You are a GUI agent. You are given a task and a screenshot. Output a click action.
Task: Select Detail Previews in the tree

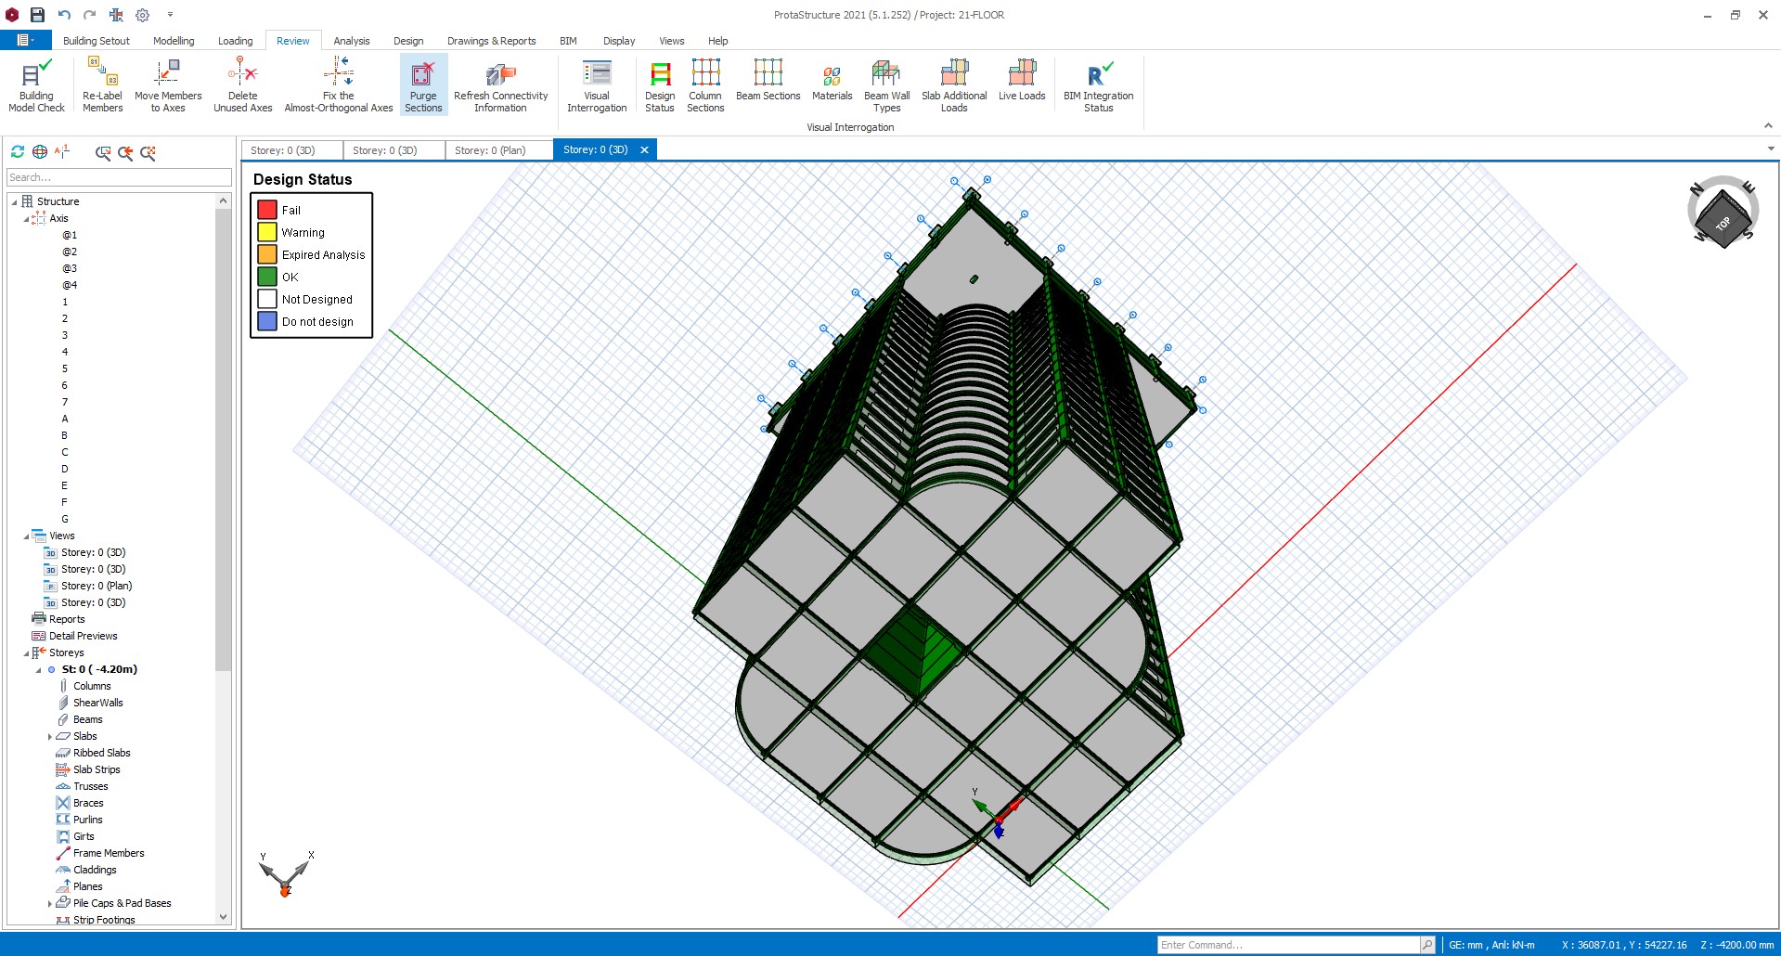point(83,636)
